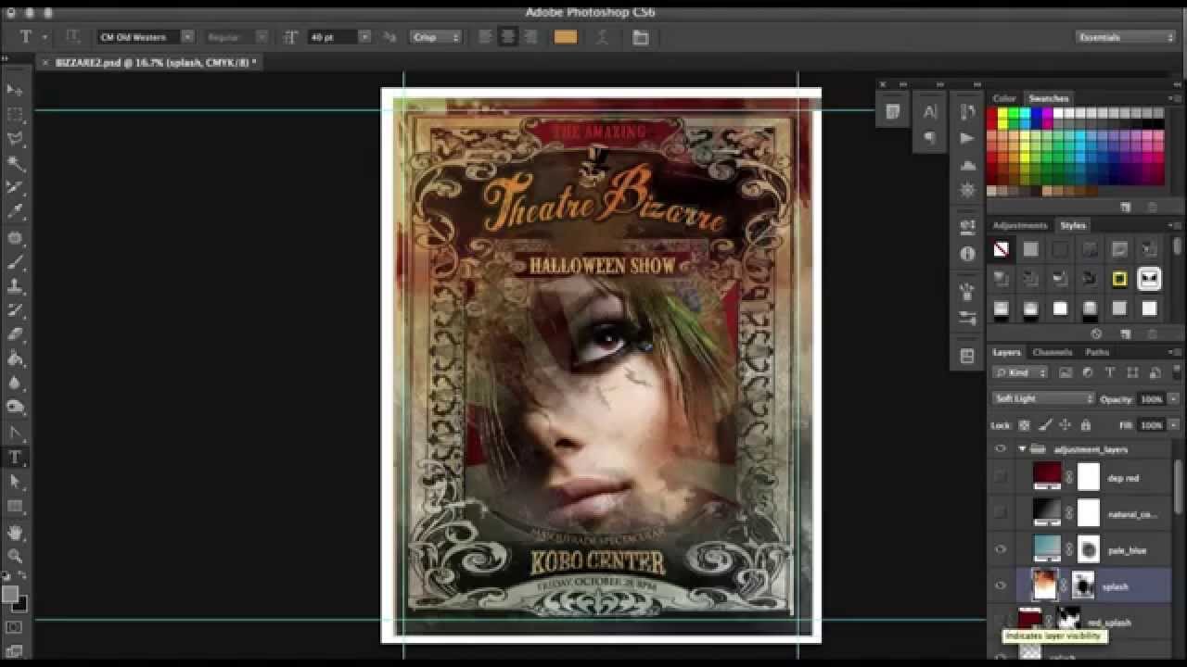Open the Character and Paragraph panels toggle
The width and height of the screenshot is (1187, 667).
[641, 37]
